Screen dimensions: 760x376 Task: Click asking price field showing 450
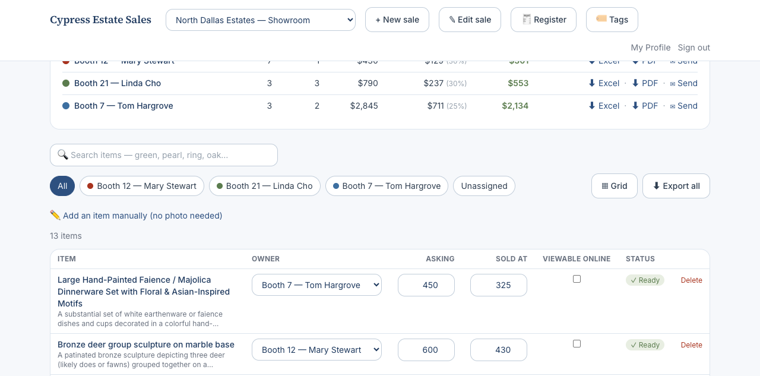click(x=426, y=285)
